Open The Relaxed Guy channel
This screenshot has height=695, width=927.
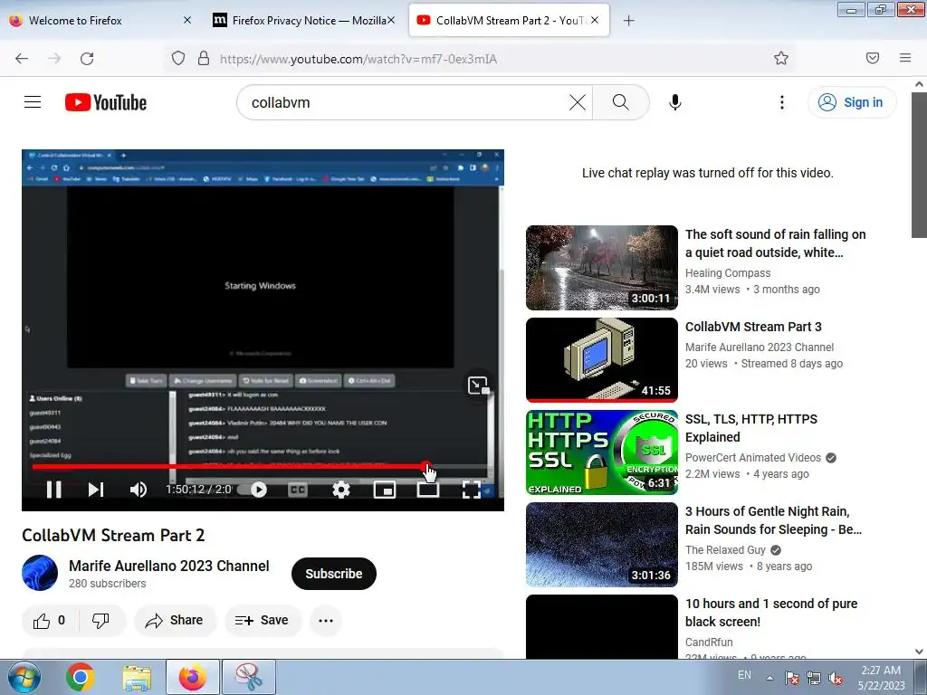(725, 549)
